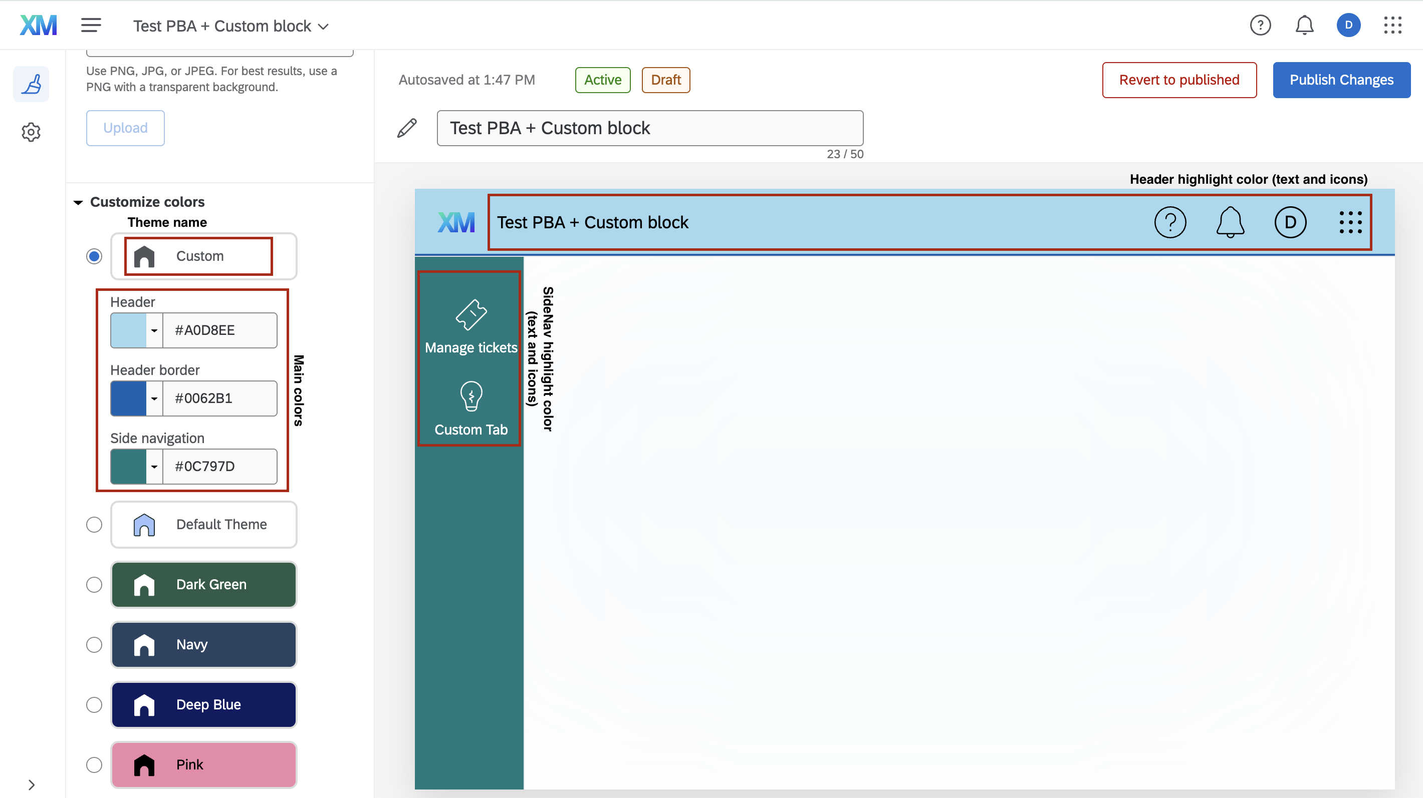Expand the left sidebar chevron

32,785
